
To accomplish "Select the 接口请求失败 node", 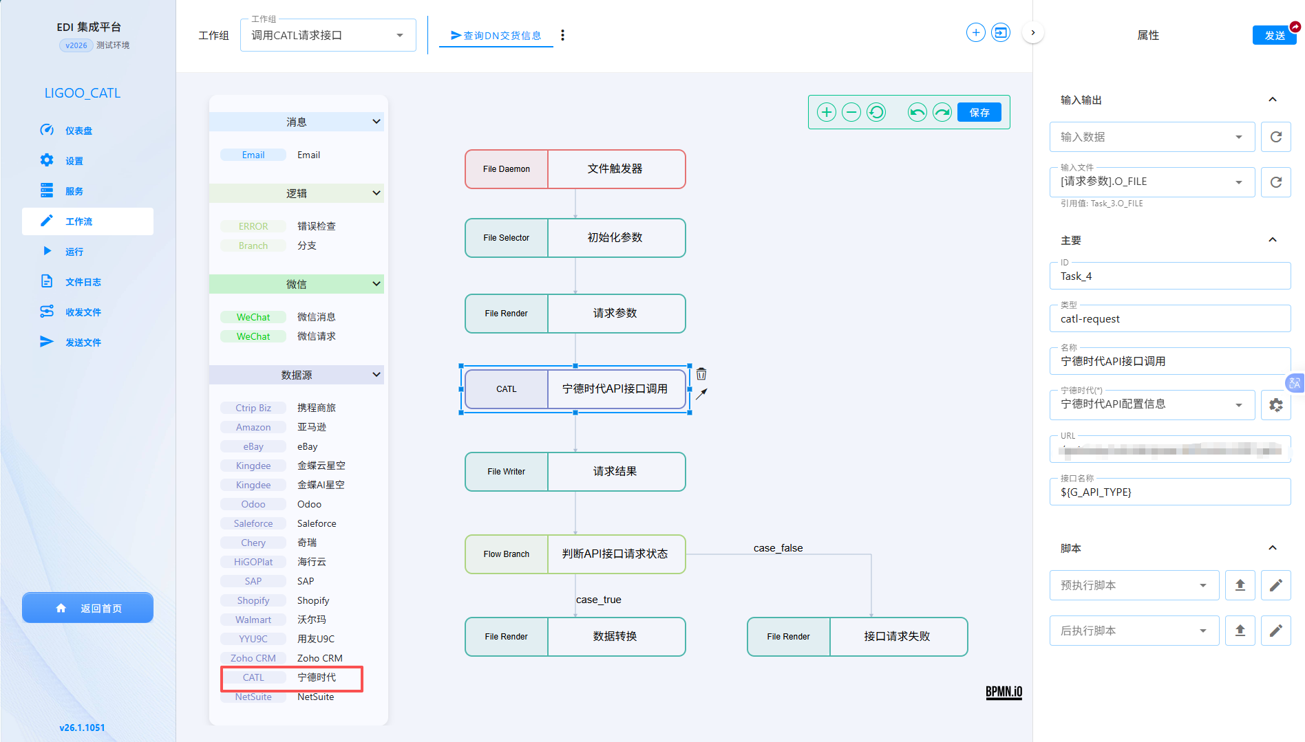I will coord(858,637).
